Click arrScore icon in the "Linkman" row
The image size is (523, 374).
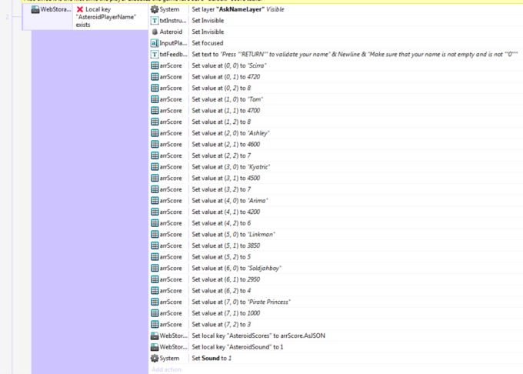tap(155, 234)
